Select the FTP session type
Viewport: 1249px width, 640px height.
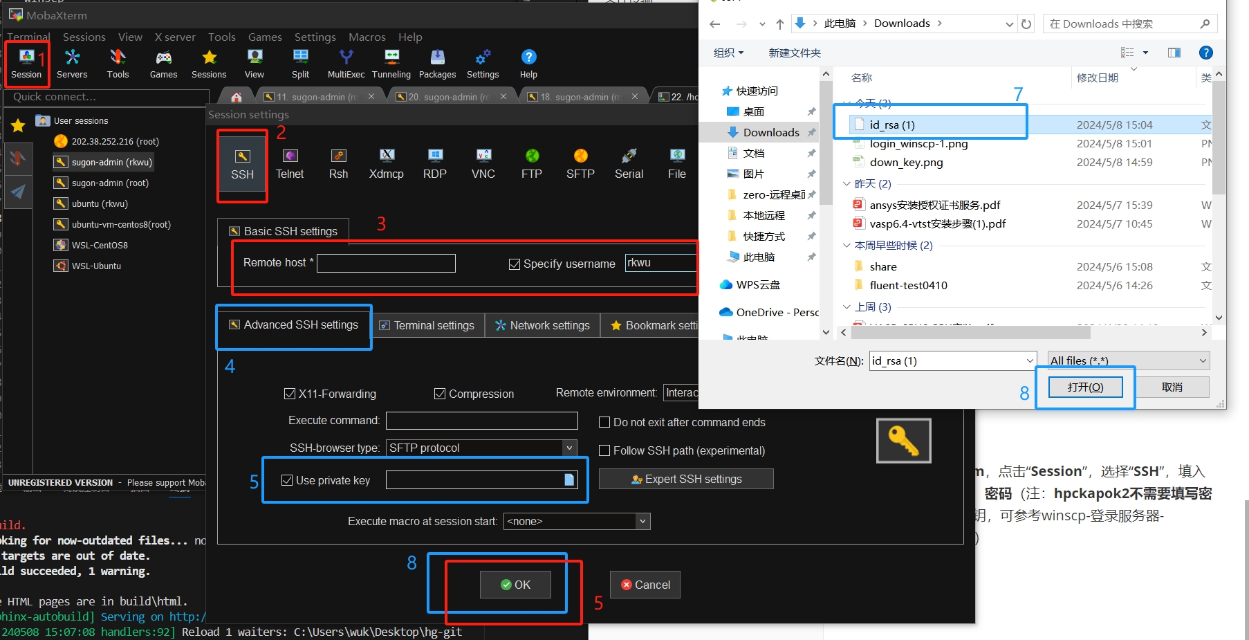532,164
